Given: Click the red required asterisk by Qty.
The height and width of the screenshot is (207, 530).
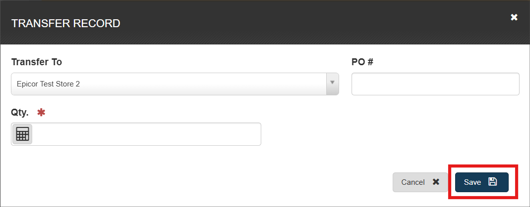Looking at the screenshot, I should pos(41,113).
